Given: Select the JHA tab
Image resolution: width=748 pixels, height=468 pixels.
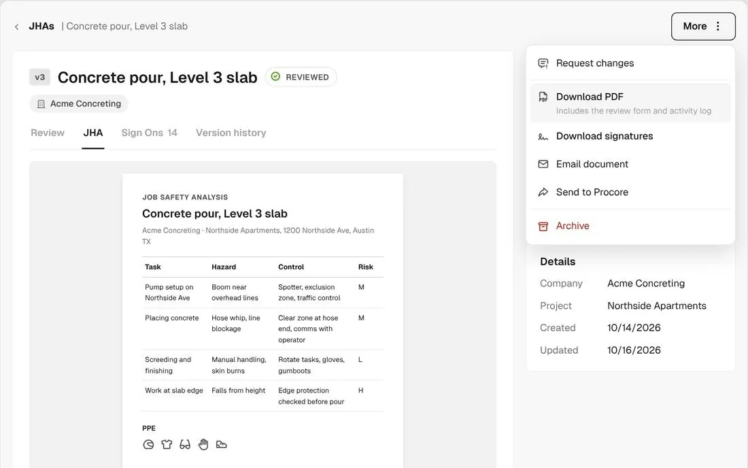Looking at the screenshot, I should click(x=93, y=133).
